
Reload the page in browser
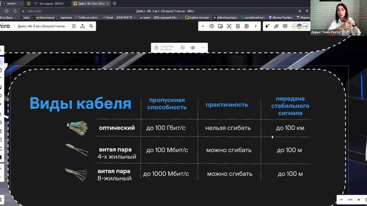point(15,11)
